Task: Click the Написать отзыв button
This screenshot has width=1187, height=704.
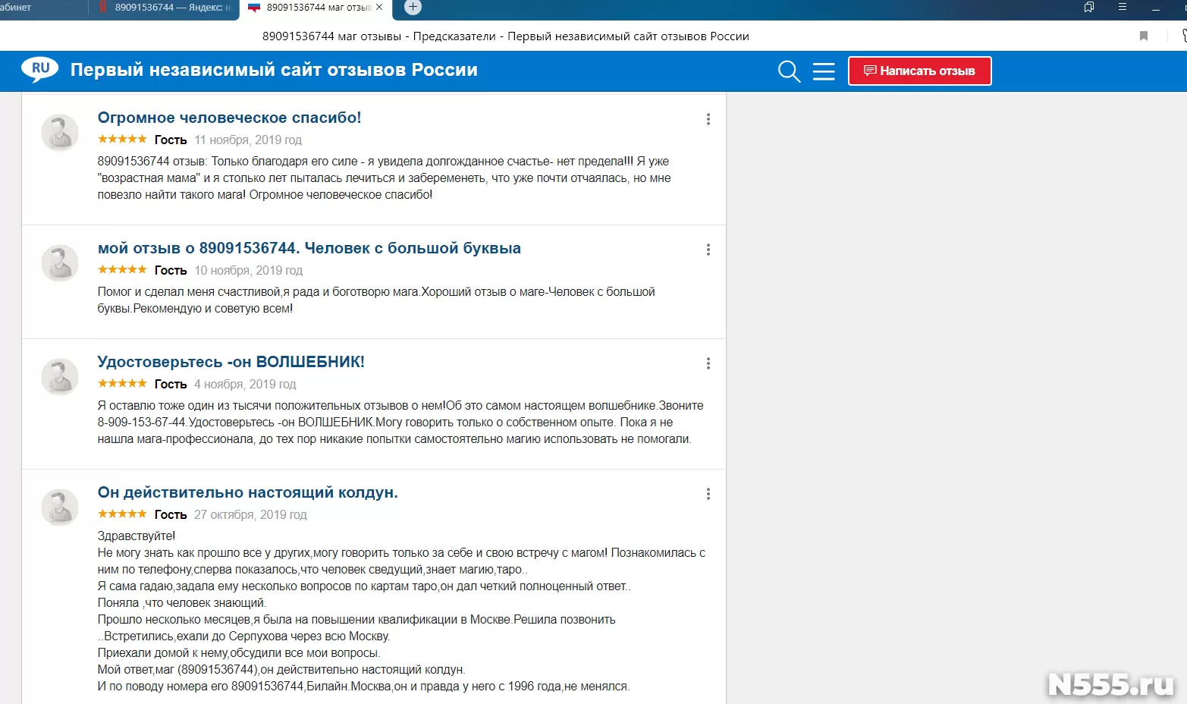Action: (919, 71)
